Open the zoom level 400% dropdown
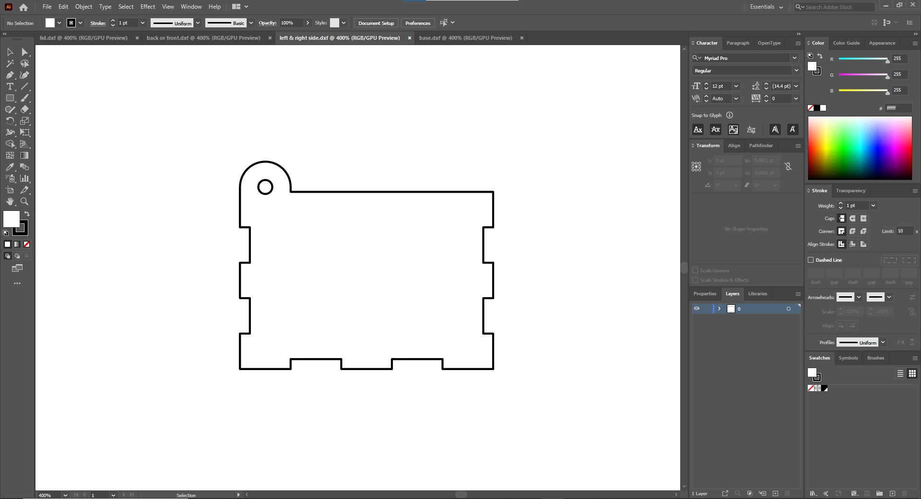The width and height of the screenshot is (921, 499). (x=65, y=495)
